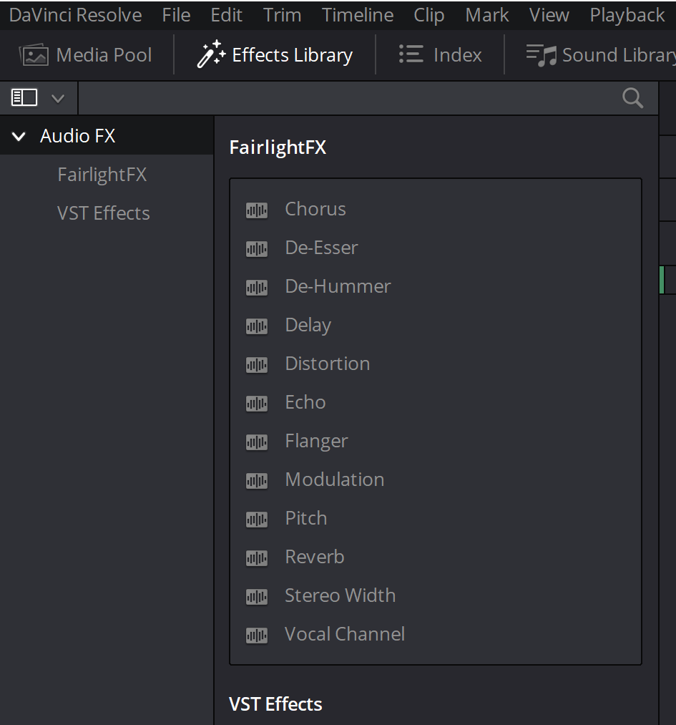Open the Timeline menu
The image size is (676, 725).
[x=358, y=15]
